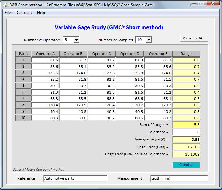Click Operator D cell 123.8 in part 3
222x190 pixels.
click(130, 73)
